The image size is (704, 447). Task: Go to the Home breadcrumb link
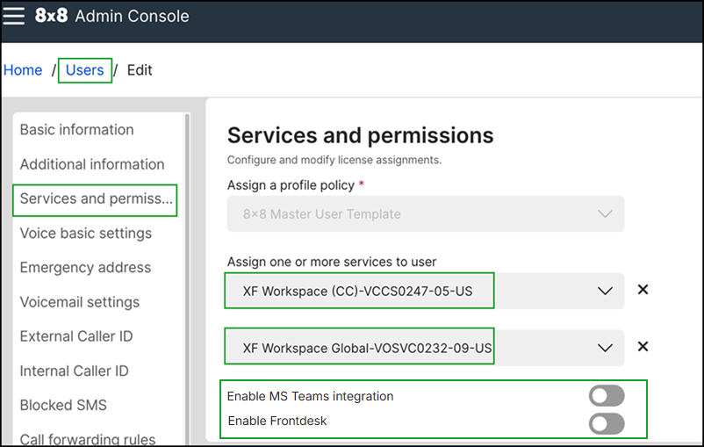click(x=23, y=70)
